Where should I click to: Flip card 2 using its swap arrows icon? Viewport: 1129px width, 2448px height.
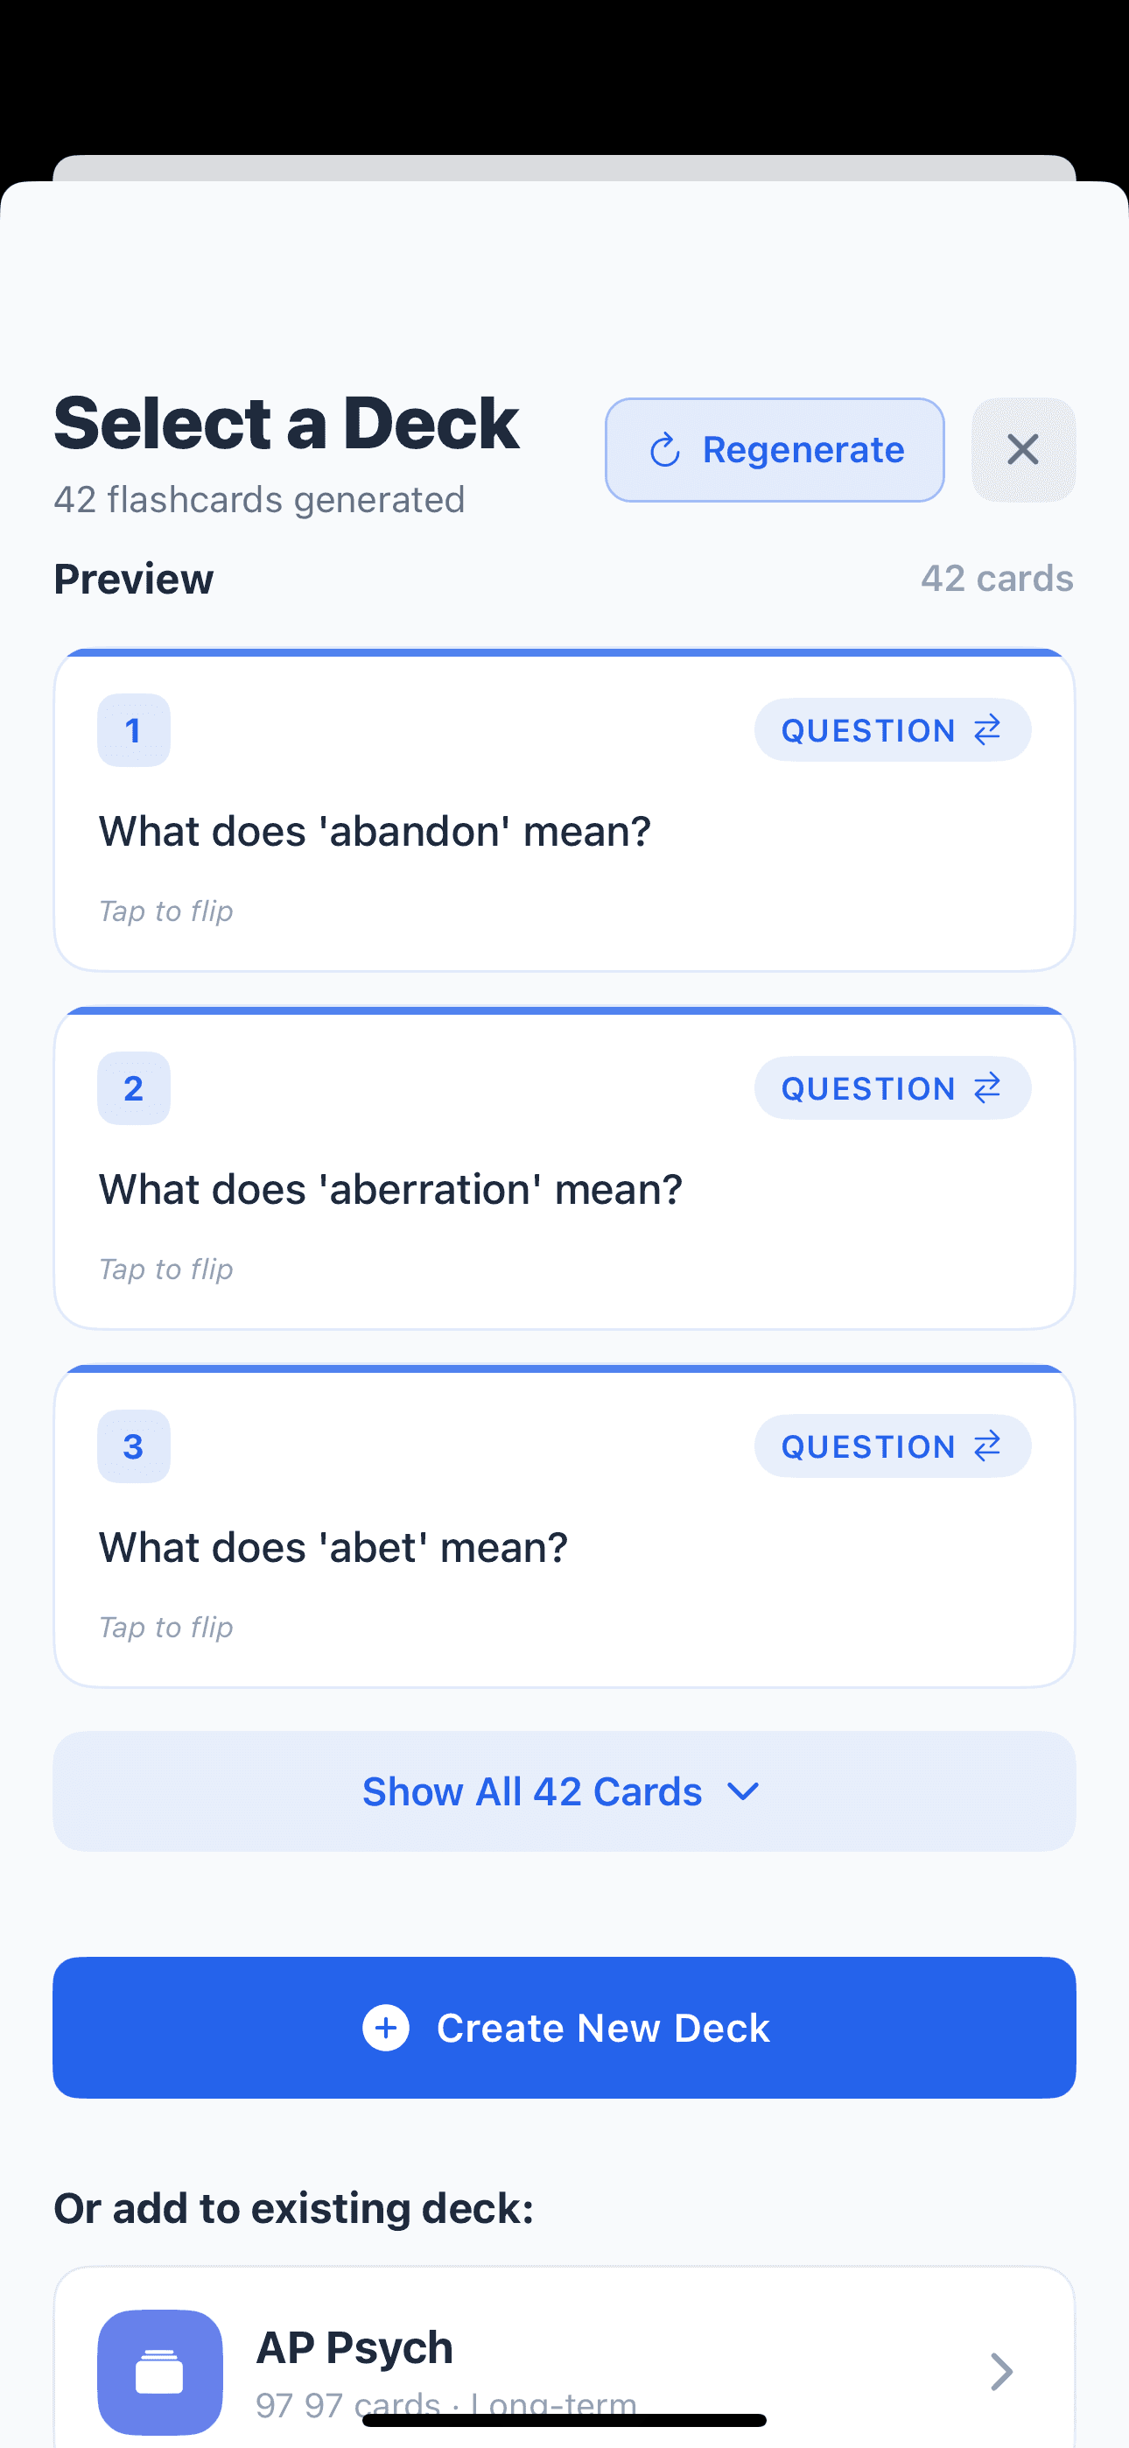coord(985,1088)
